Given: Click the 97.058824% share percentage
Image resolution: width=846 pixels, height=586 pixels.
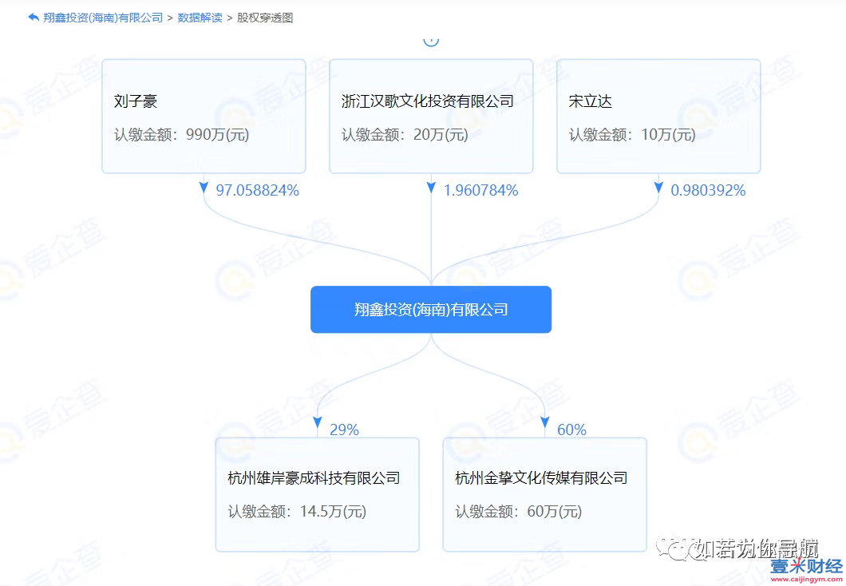Looking at the screenshot, I should click(x=257, y=191).
